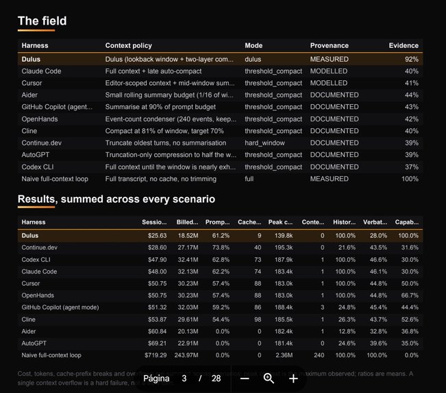Click 'Event-count condenser (240 events, keep...' cell

click(x=171, y=119)
